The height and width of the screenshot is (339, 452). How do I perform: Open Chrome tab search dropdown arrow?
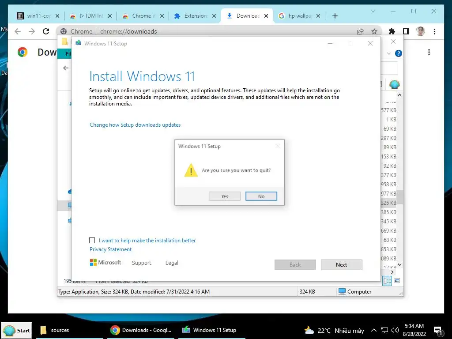(373, 11)
